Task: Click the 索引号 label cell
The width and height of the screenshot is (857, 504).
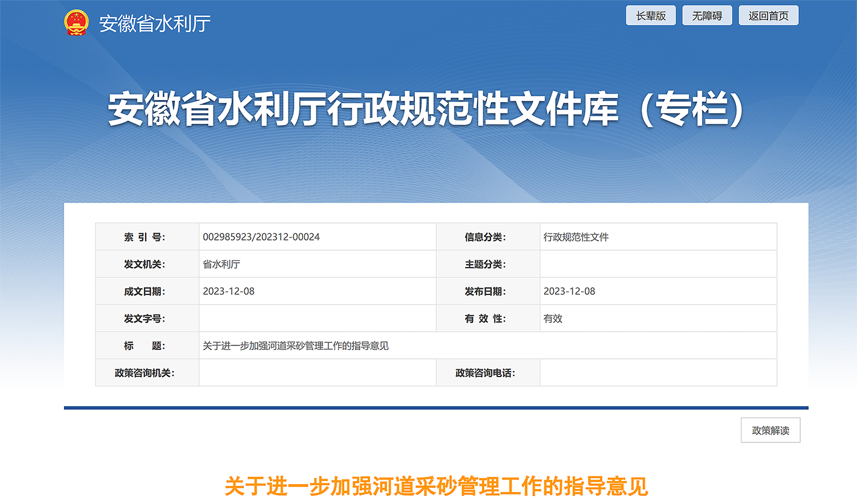Action: pos(148,237)
